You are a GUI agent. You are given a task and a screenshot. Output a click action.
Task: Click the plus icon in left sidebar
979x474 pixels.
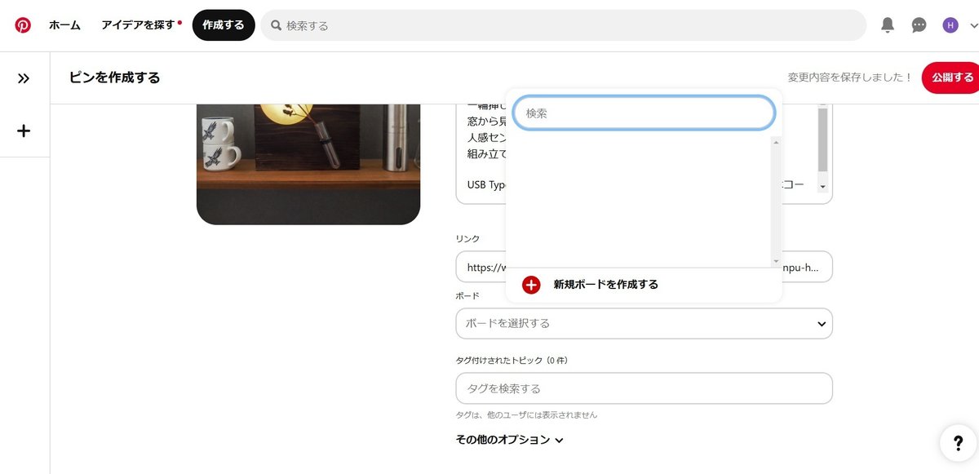tap(24, 131)
